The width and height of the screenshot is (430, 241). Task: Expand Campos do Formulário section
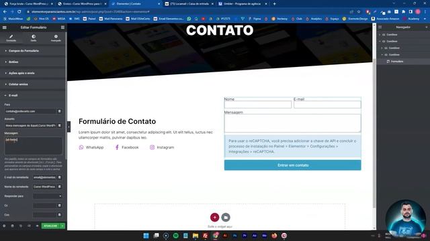[33, 51]
